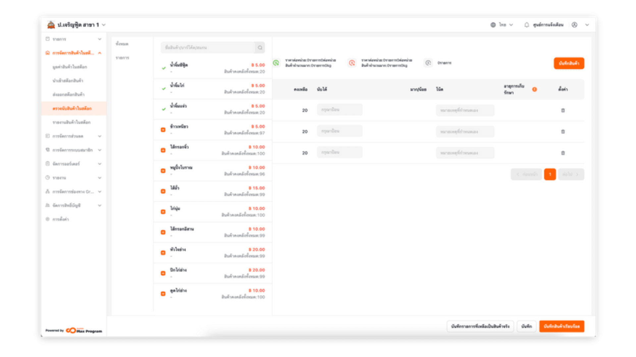Open the language dropdown with globe icon
Viewport: 636px width, 357px height.
[502, 25]
